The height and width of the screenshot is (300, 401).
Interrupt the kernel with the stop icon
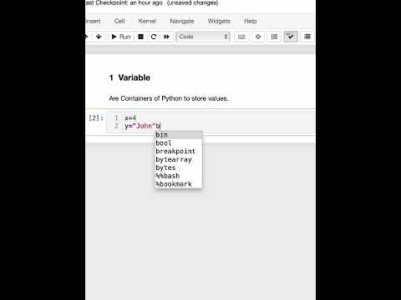click(141, 37)
